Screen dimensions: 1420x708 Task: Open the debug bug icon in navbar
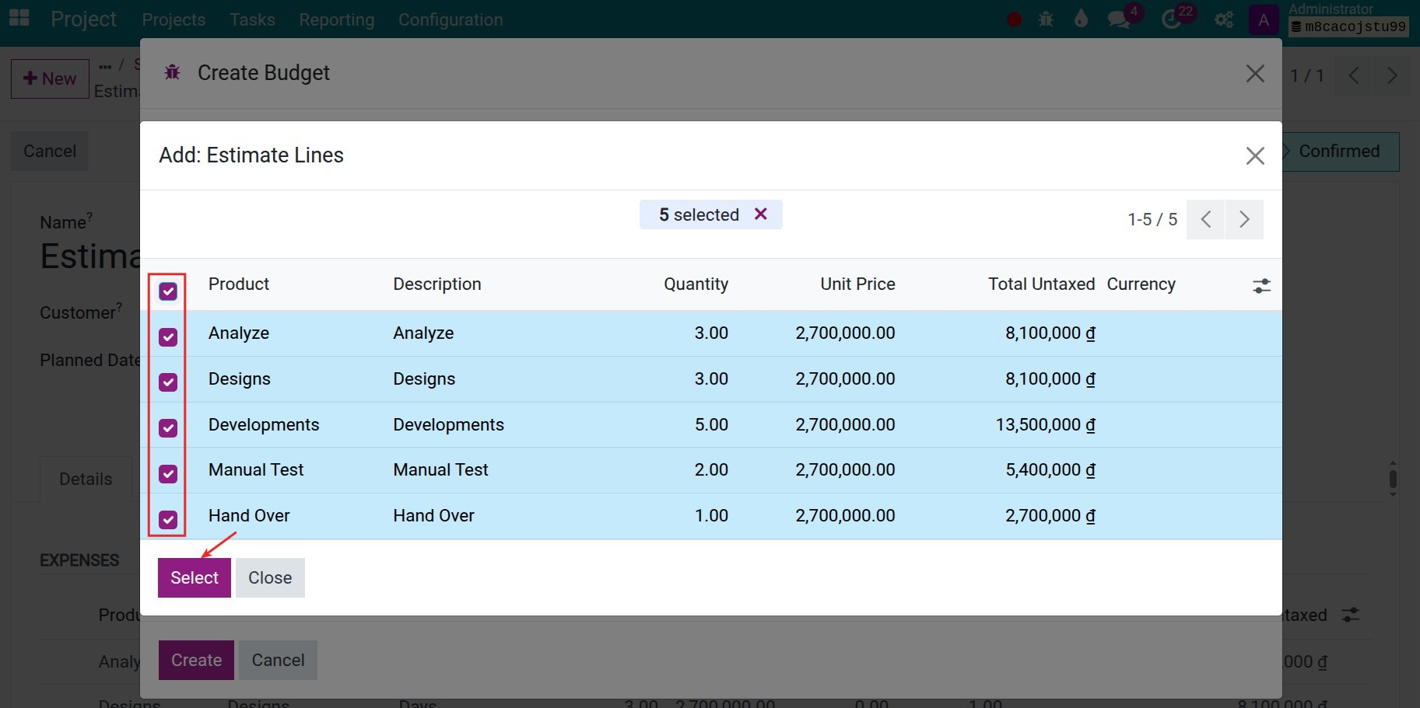tap(1046, 19)
